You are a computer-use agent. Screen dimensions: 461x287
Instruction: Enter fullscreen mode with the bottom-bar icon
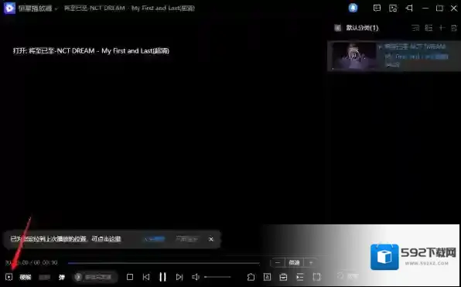(316, 277)
